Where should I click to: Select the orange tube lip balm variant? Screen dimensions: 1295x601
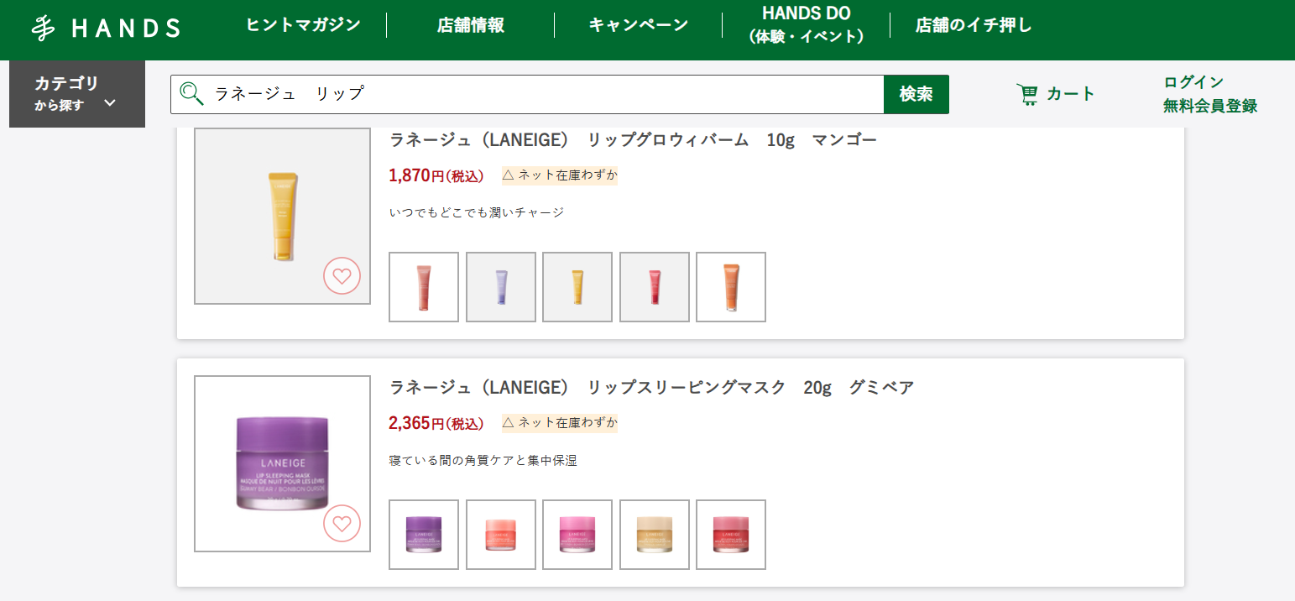pyautogui.click(x=731, y=287)
